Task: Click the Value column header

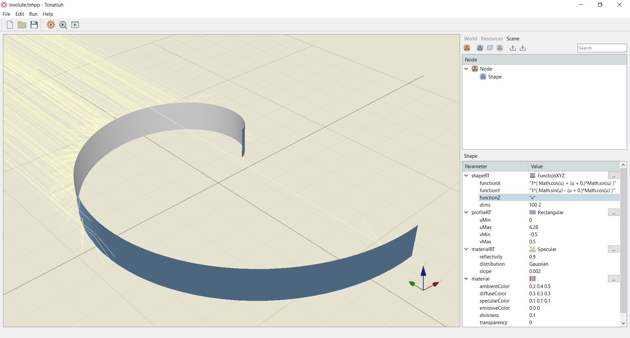Action: point(574,166)
